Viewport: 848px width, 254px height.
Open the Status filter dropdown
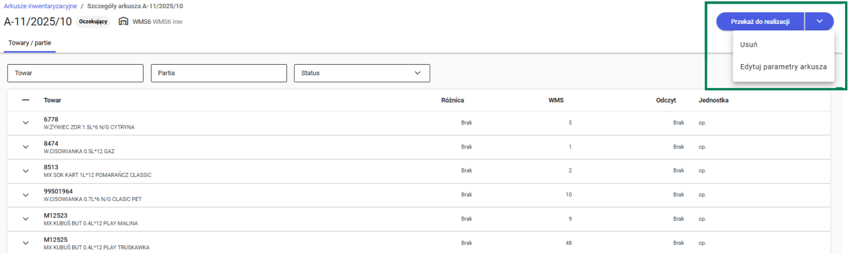pyautogui.click(x=362, y=73)
